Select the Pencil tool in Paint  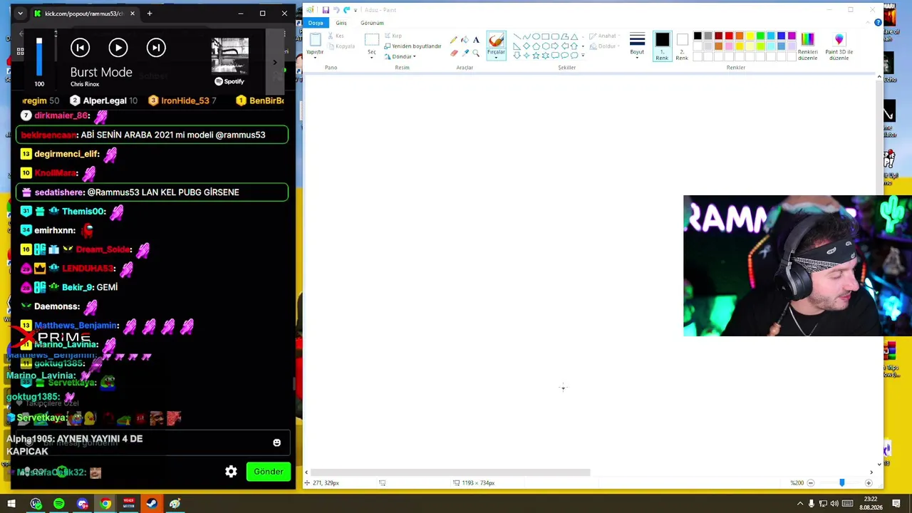pos(454,40)
